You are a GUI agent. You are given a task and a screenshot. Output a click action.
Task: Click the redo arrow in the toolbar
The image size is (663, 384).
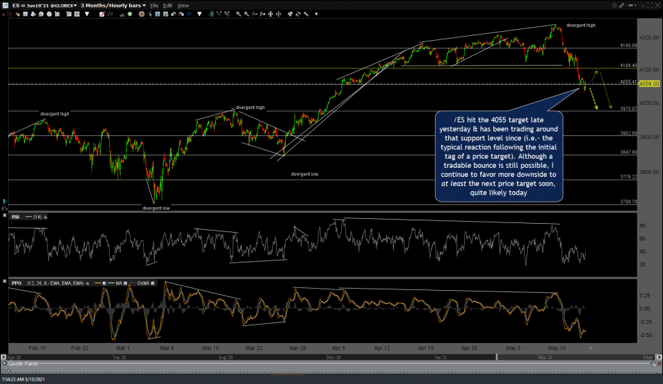[182, 15]
